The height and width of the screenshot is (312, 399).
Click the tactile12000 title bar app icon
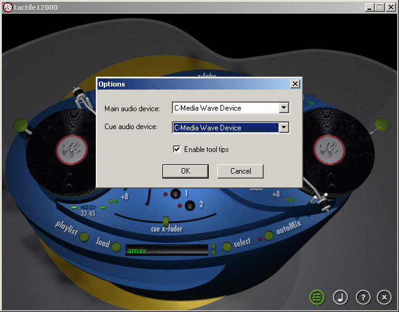click(7, 7)
